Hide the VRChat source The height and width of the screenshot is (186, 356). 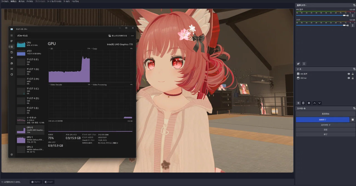click(349, 78)
